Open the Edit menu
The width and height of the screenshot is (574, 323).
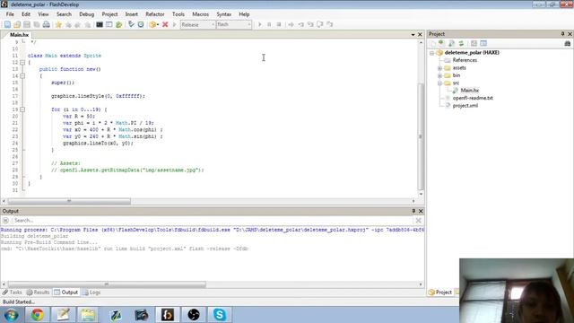(26, 14)
